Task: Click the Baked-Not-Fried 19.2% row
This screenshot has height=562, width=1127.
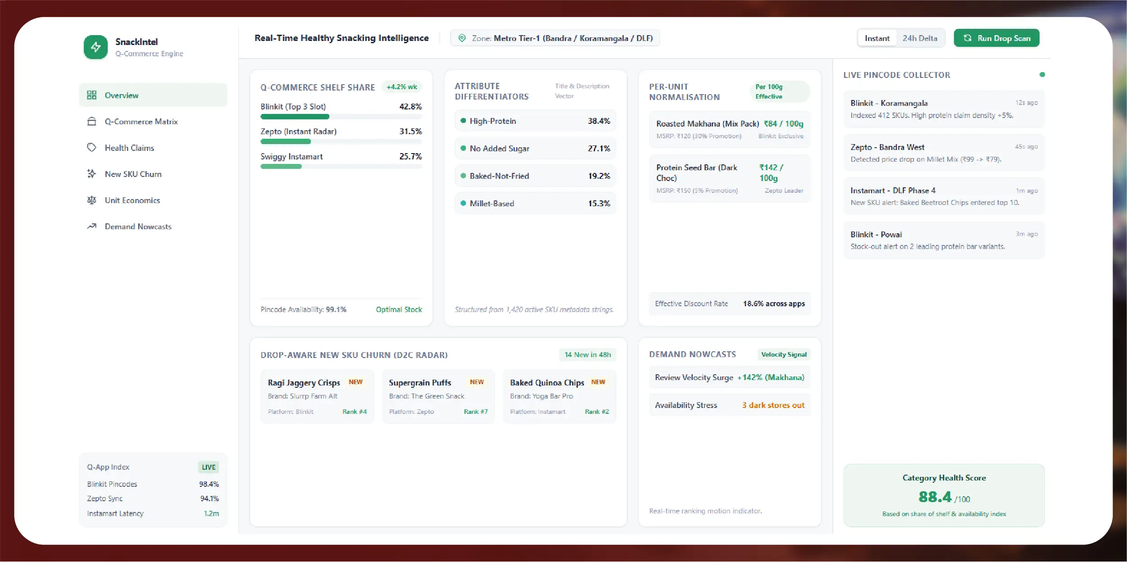Action: [x=535, y=176]
